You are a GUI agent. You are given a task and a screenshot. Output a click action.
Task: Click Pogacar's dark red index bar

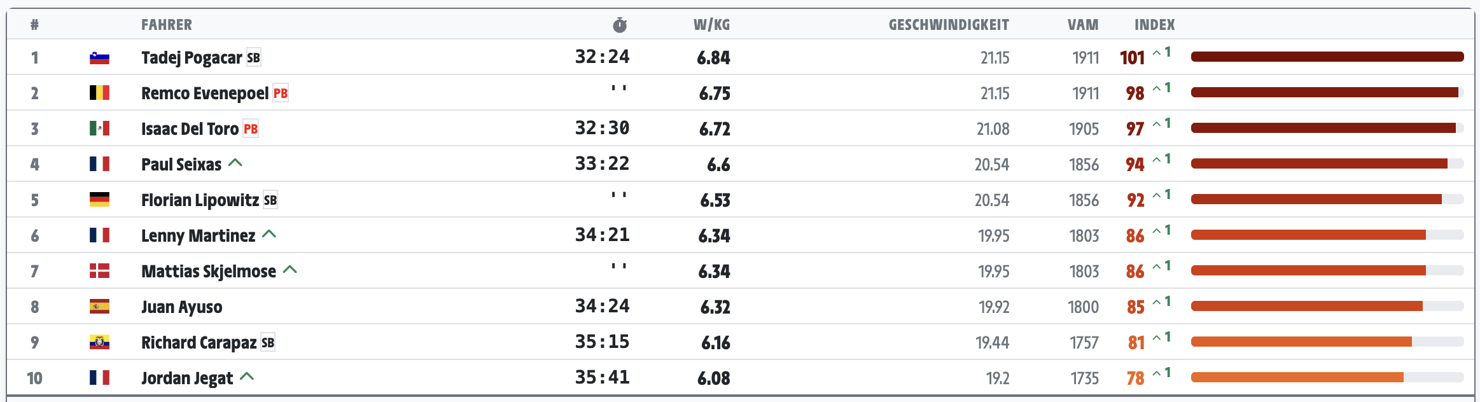point(1327,57)
